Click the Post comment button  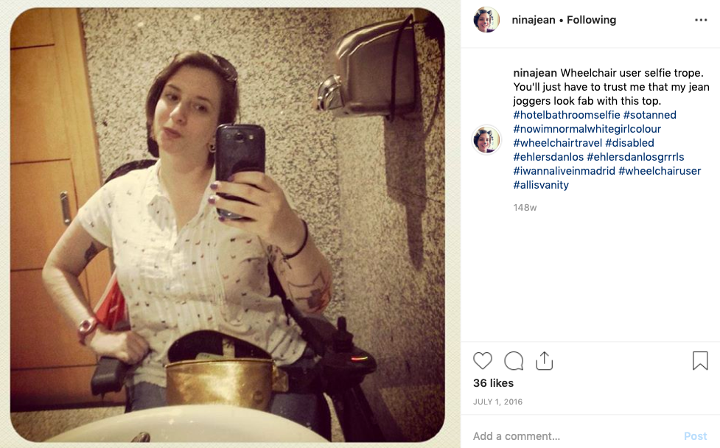pyautogui.click(x=695, y=436)
